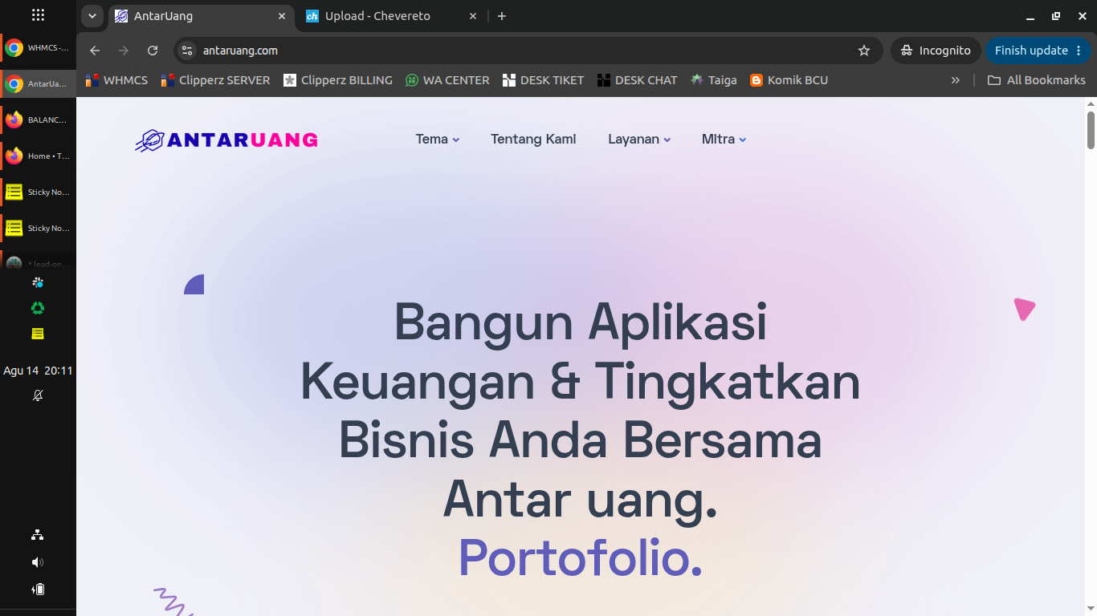Click the Slack tray icon
Screen dimensions: 1097x616
[x=38, y=282]
